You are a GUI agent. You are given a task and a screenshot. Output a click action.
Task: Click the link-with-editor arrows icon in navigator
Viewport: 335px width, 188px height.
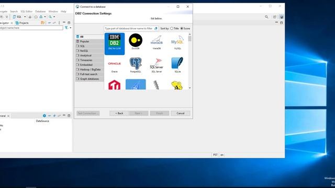point(54,22)
